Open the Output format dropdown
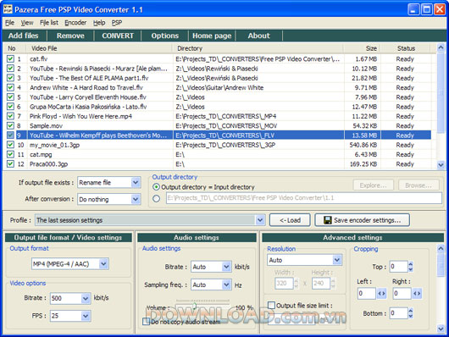This screenshot has height=337, width=449. click(103, 263)
